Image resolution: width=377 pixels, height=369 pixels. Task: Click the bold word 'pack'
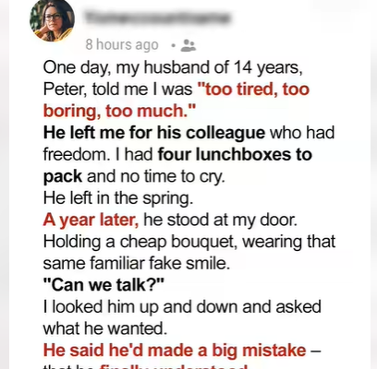pos(63,177)
